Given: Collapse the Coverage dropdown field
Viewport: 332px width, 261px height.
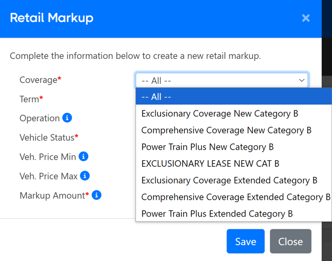Looking at the screenshot, I should 221,80.
